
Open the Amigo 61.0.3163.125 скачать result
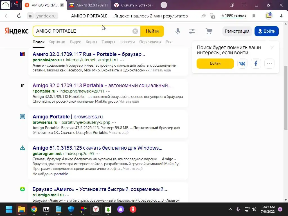coord(97,148)
